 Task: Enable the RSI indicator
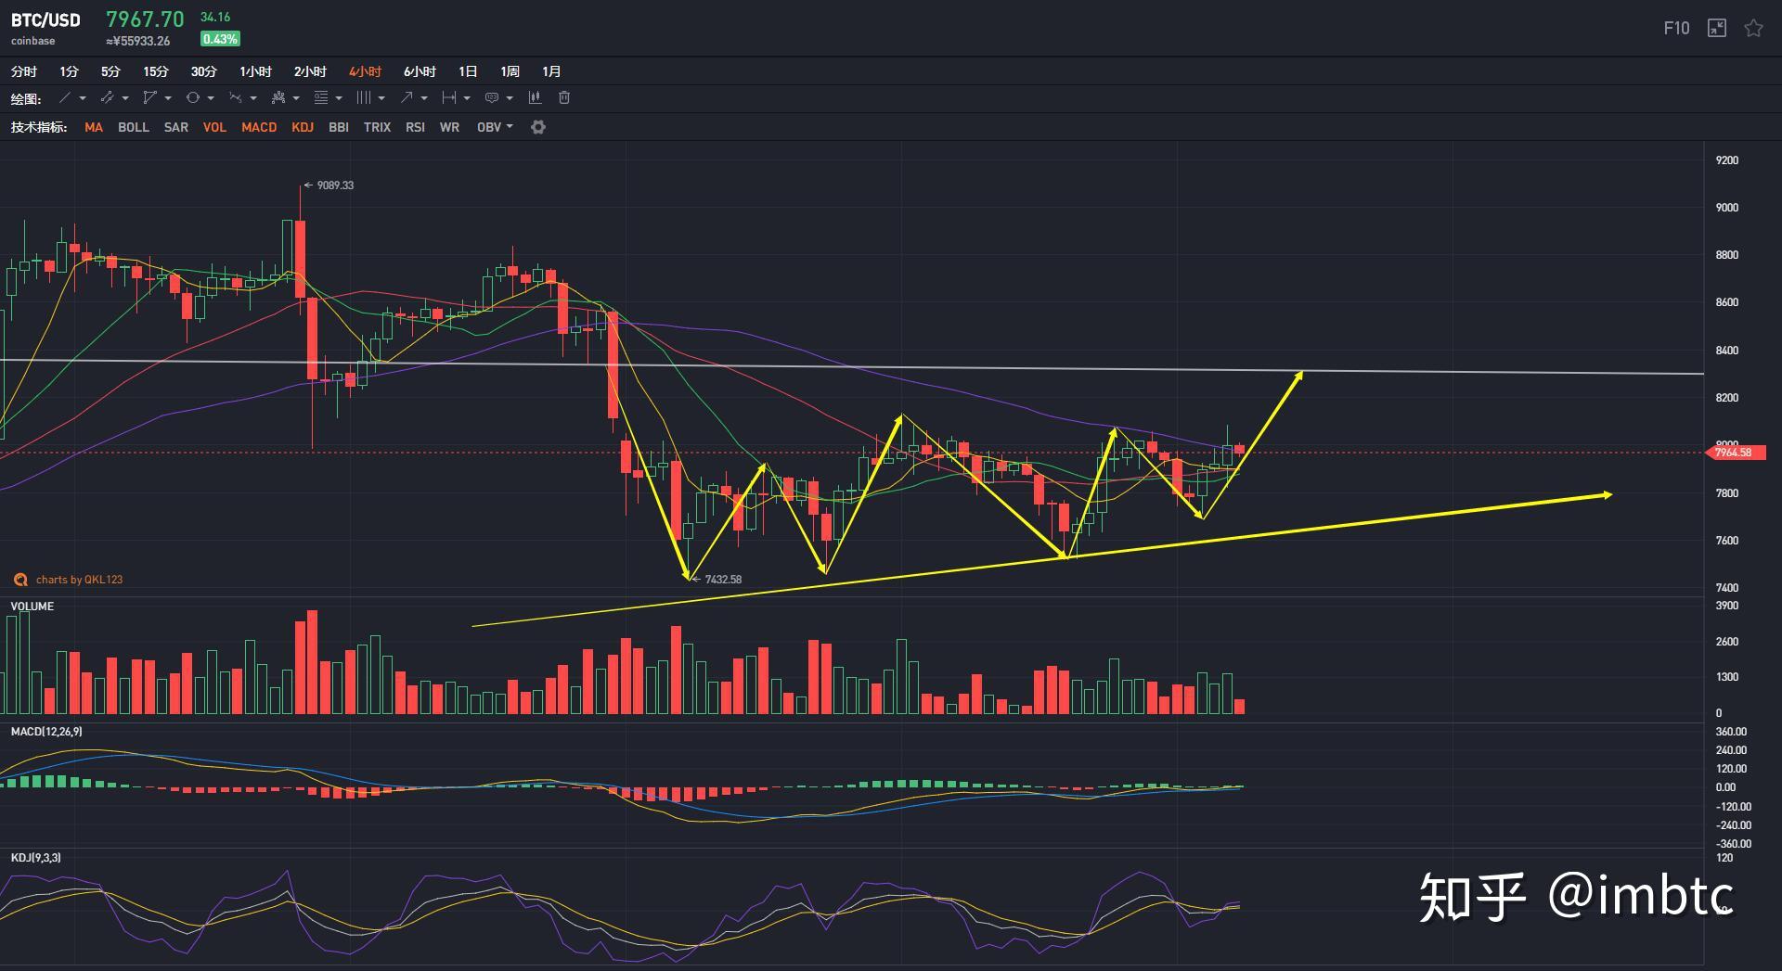coord(415,127)
